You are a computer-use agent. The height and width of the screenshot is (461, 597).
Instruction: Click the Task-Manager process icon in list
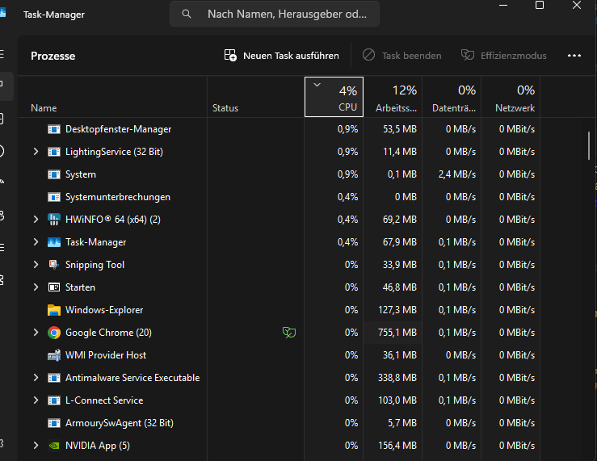coord(53,242)
